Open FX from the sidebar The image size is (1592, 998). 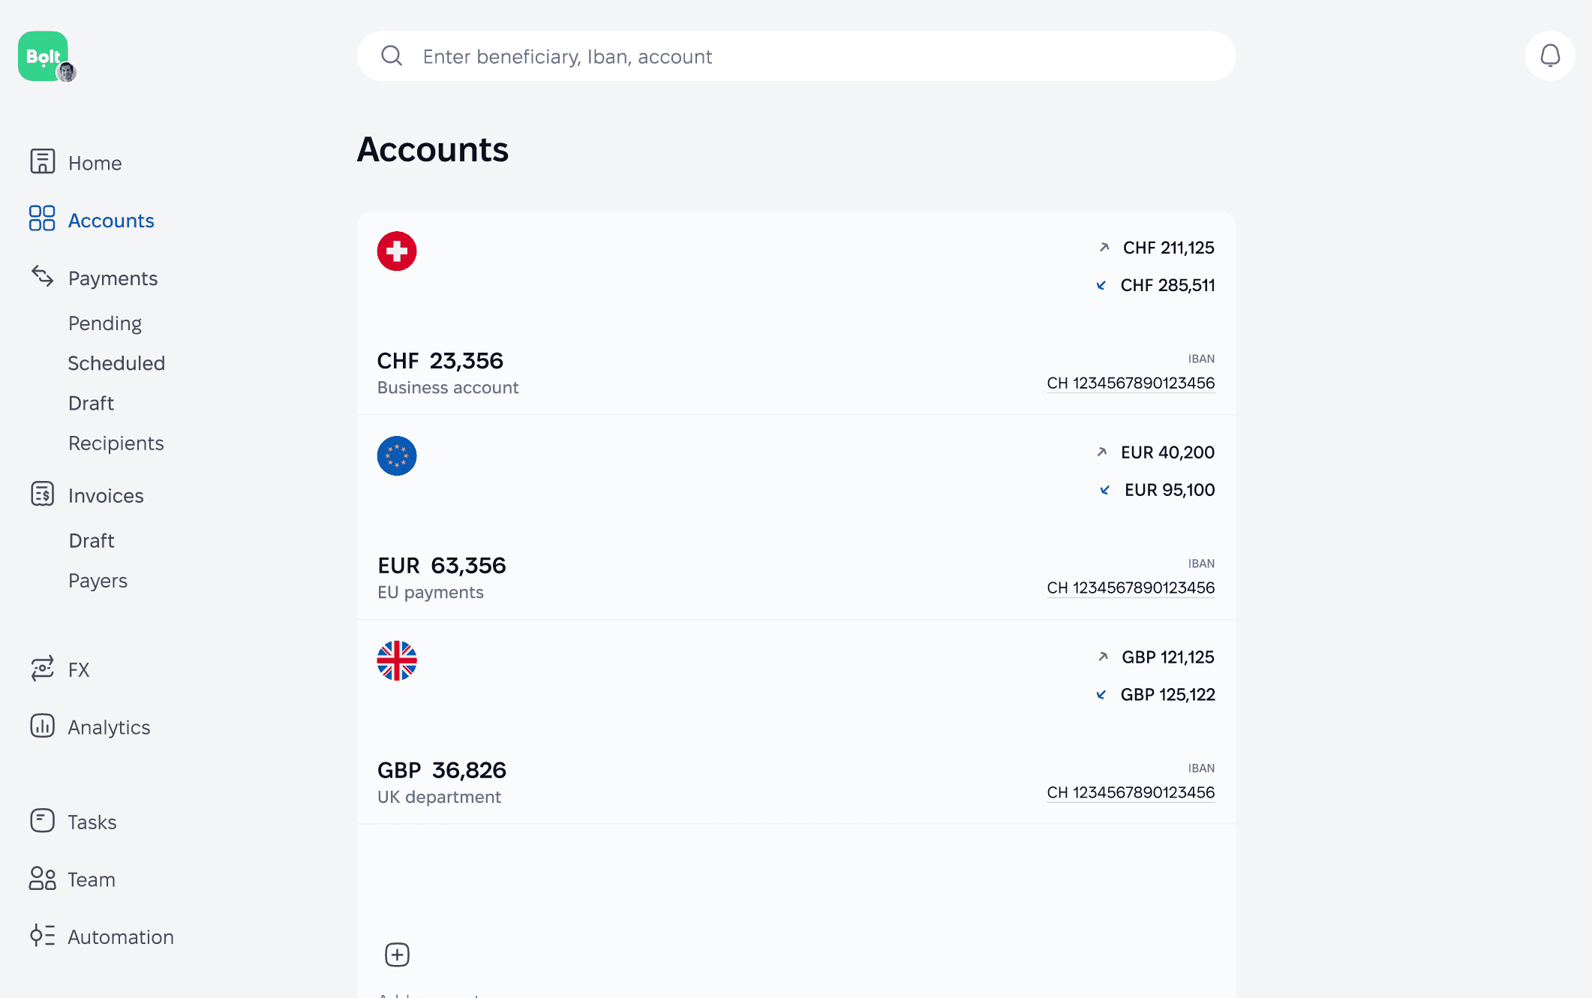(78, 669)
